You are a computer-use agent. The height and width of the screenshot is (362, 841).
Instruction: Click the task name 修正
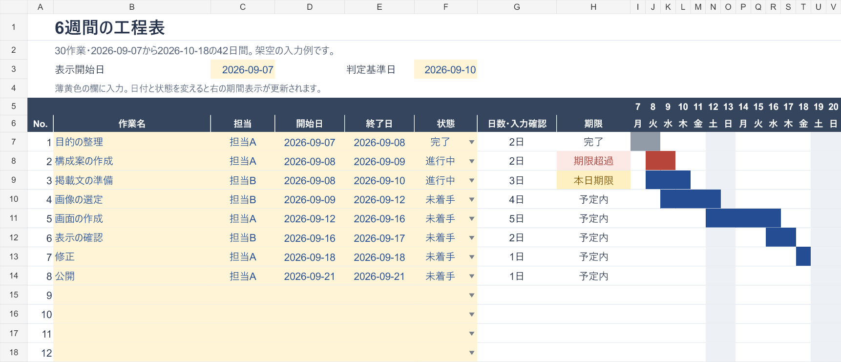[64, 257]
